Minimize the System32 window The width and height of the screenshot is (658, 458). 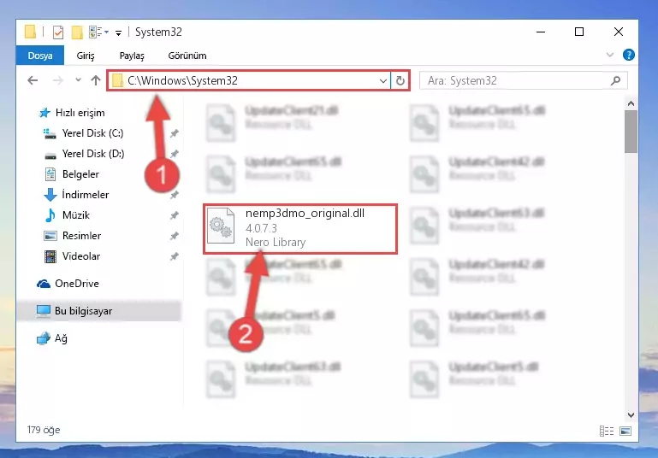541,32
